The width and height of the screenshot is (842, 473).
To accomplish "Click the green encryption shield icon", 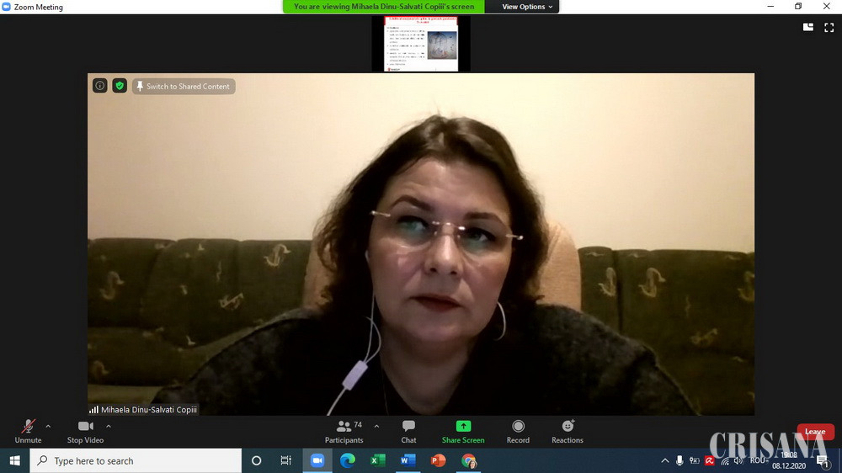I will 120,86.
